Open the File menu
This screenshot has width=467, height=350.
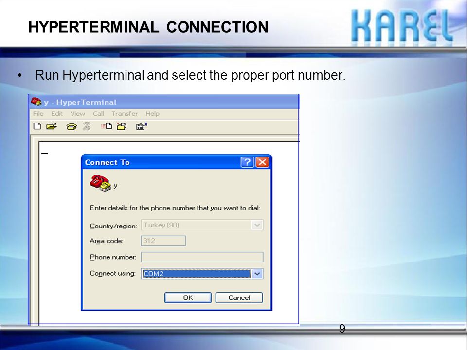coord(38,114)
